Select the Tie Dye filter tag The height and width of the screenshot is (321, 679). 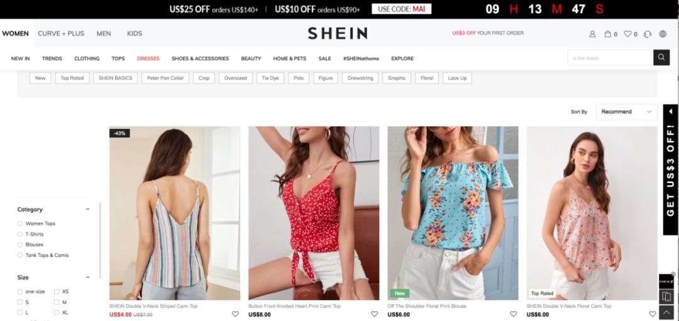(x=270, y=78)
